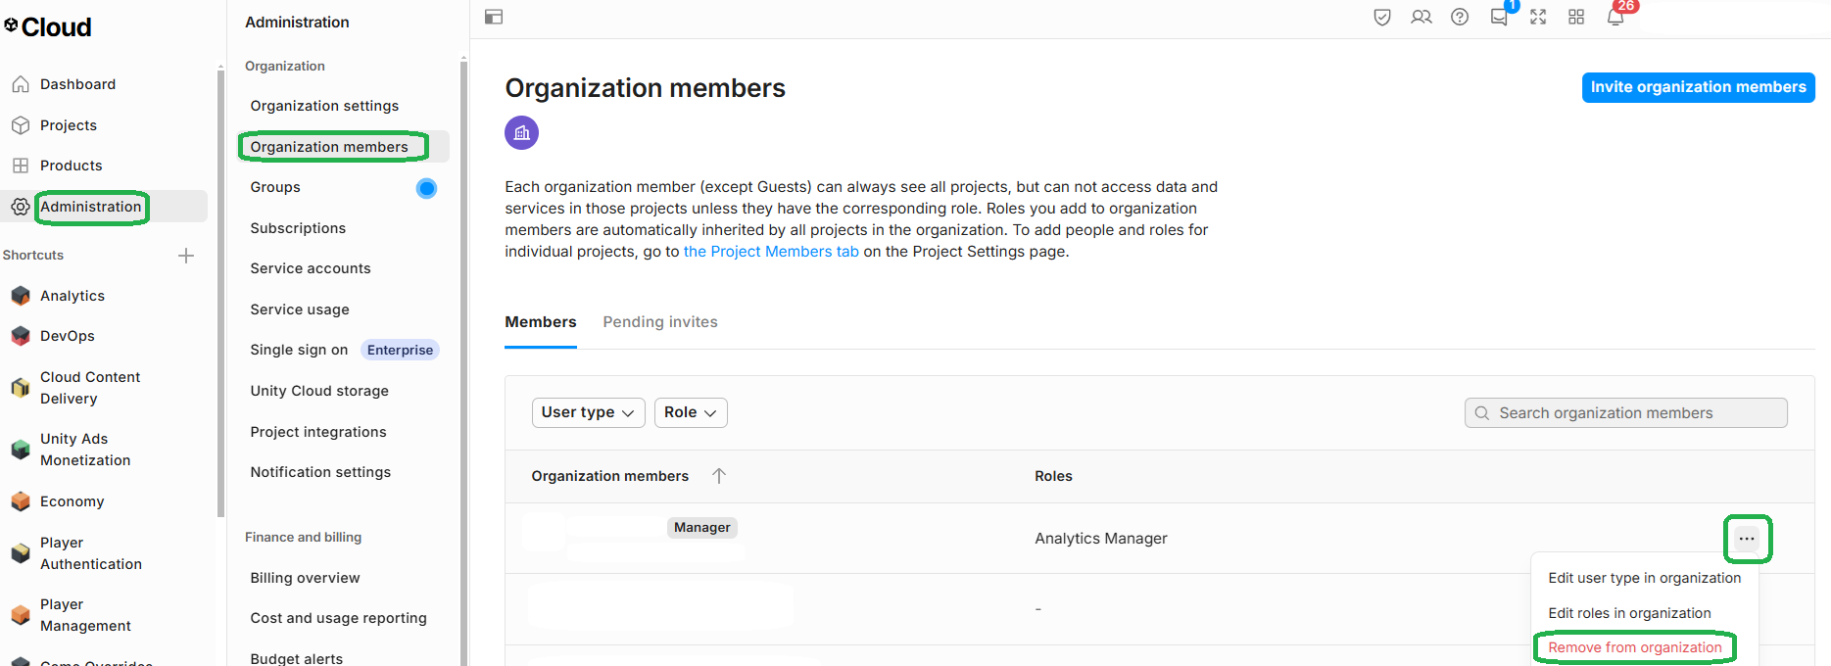Click the Administration gear icon

tap(21, 207)
